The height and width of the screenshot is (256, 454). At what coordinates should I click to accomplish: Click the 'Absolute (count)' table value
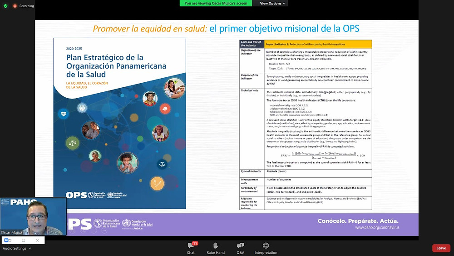(276, 171)
